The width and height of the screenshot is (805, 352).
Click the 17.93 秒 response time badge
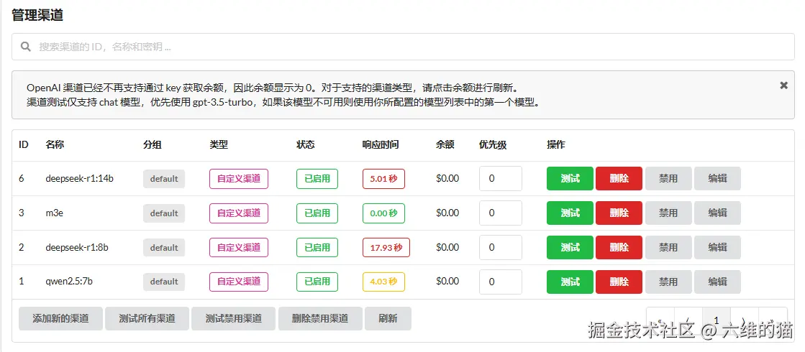click(x=386, y=247)
